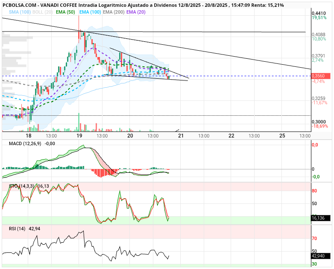Click the 42,940 RSI value tag
Image resolution: width=334 pixels, height=269 pixels.
(x=321, y=256)
